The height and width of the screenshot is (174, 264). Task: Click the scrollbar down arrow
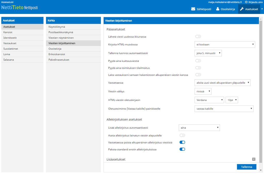point(261,170)
